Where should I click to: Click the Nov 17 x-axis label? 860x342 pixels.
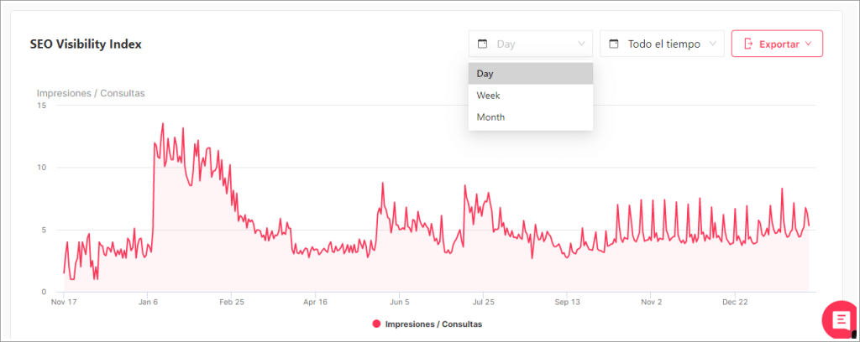click(64, 302)
